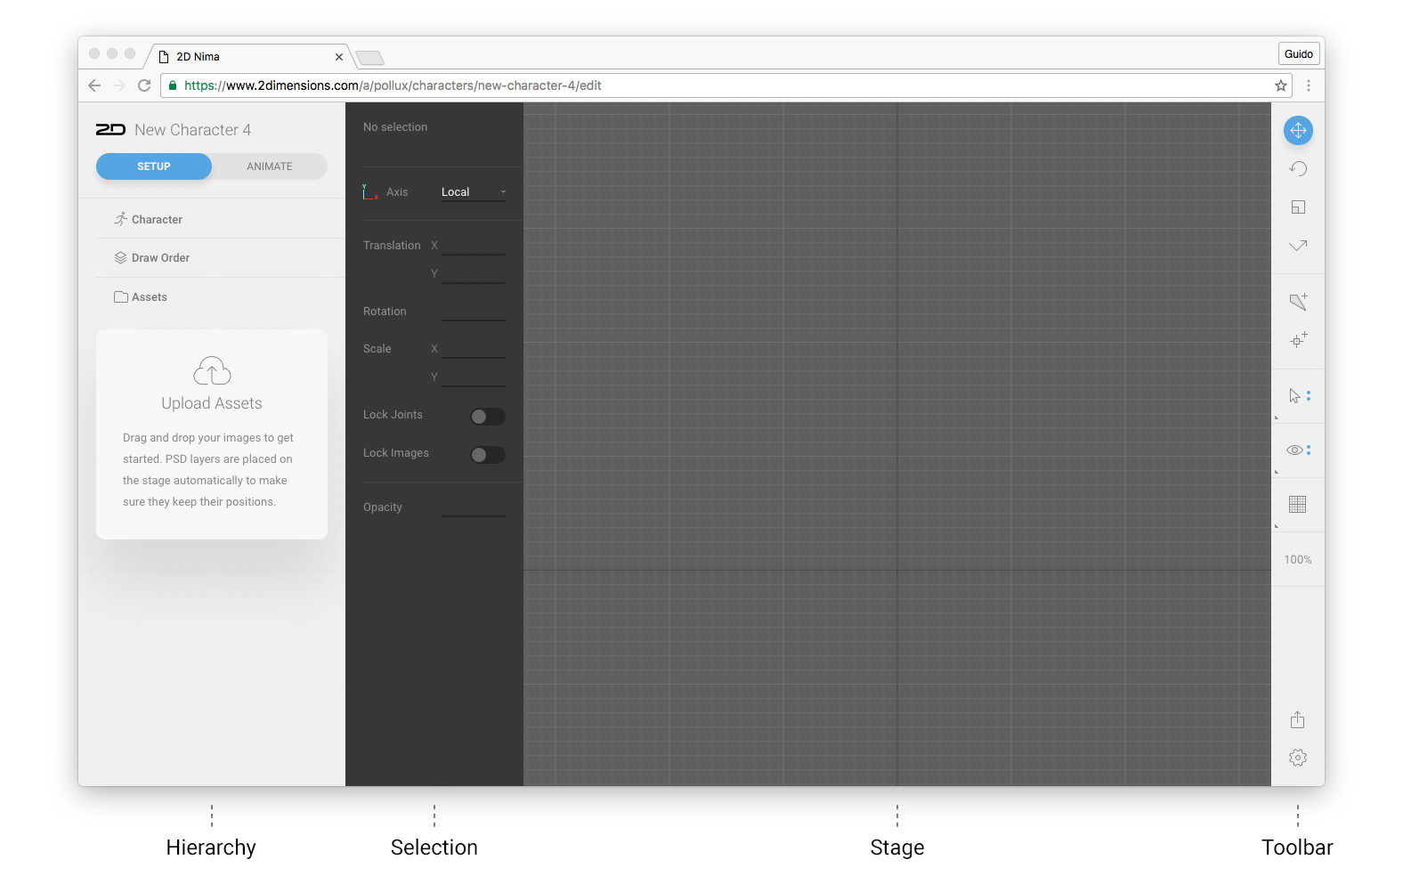This screenshot has width=1403, height=884.
Task: Reload the page
Action: (x=144, y=85)
